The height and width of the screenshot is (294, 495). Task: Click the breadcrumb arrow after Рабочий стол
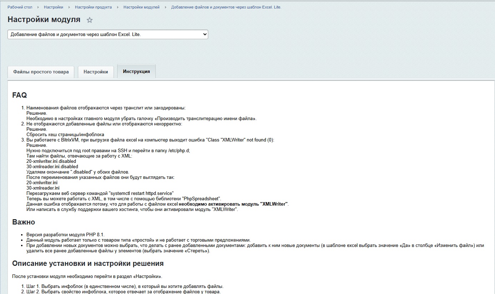(x=37, y=7)
